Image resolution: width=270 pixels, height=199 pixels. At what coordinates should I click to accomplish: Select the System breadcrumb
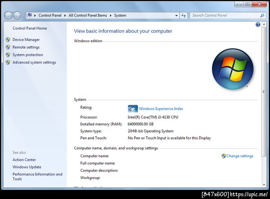pyautogui.click(x=120, y=15)
